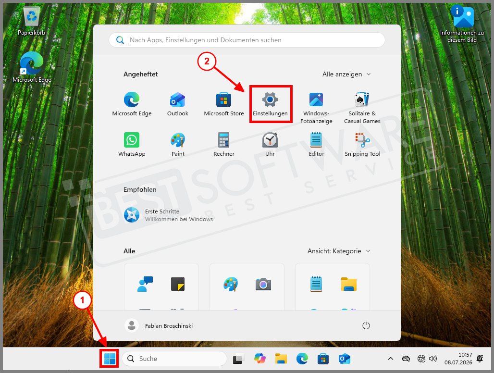Open pinned Microsoft Edge in Start menu
This screenshot has width=494, height=373.
(x=132, y=104)
